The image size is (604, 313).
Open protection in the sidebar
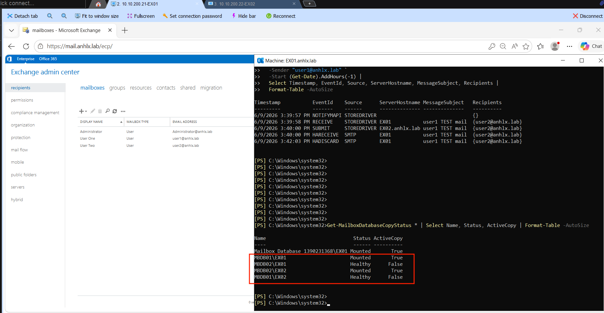20,137
